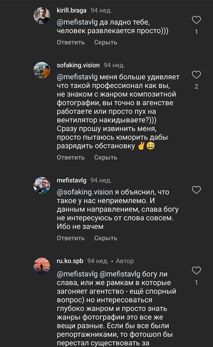Like kirill.braga's comment with the heart
213x347 pixels.
click(x=196, y=20)
